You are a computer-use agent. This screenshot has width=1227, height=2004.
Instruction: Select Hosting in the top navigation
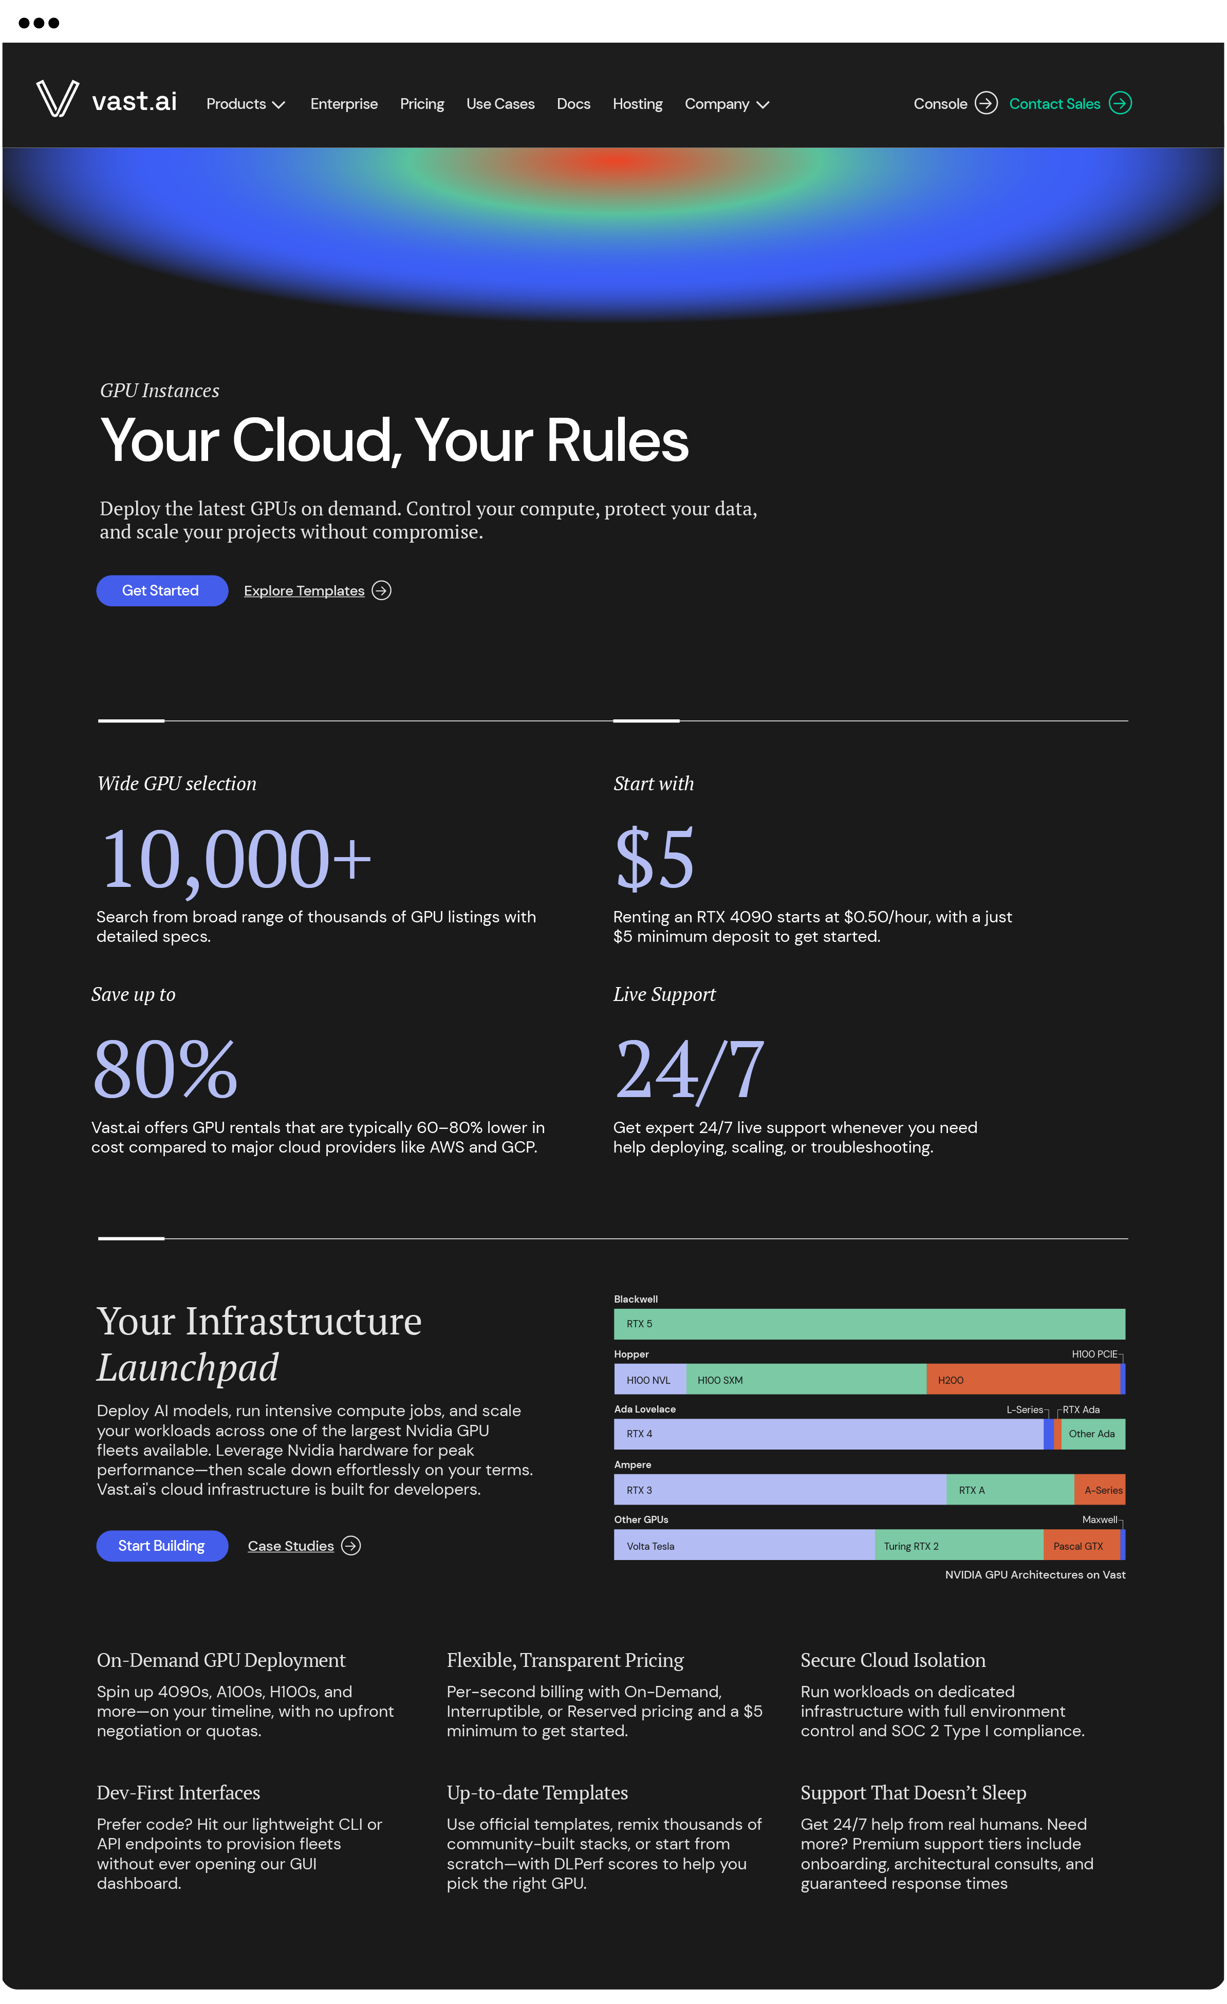point(638,104)
